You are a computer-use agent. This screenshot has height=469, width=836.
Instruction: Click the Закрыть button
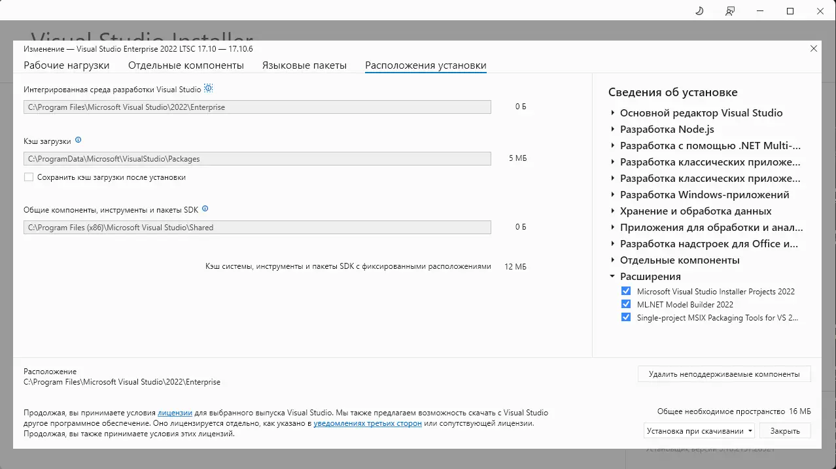pos(784,430)
